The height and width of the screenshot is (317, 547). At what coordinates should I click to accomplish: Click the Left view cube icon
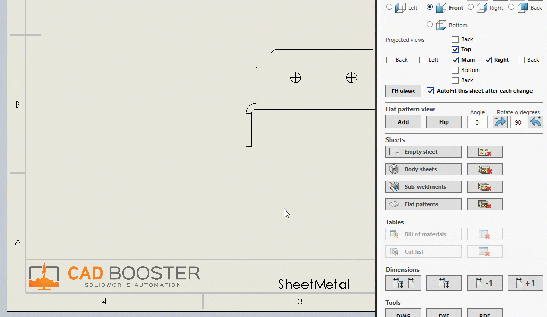(x=400, y=8)
